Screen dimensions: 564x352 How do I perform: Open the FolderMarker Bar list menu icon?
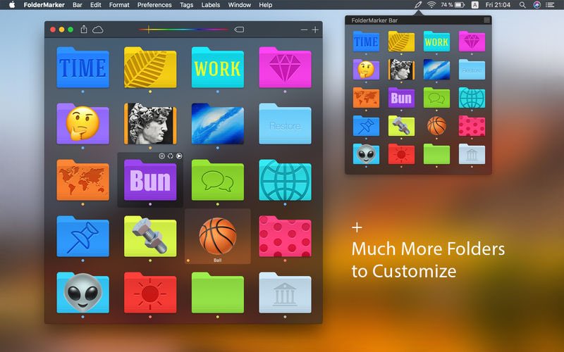click(x=486, y=20)
